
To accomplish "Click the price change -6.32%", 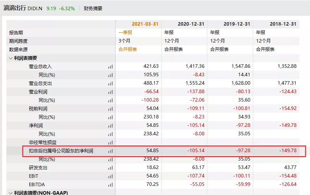I will [x=67, y=8].
